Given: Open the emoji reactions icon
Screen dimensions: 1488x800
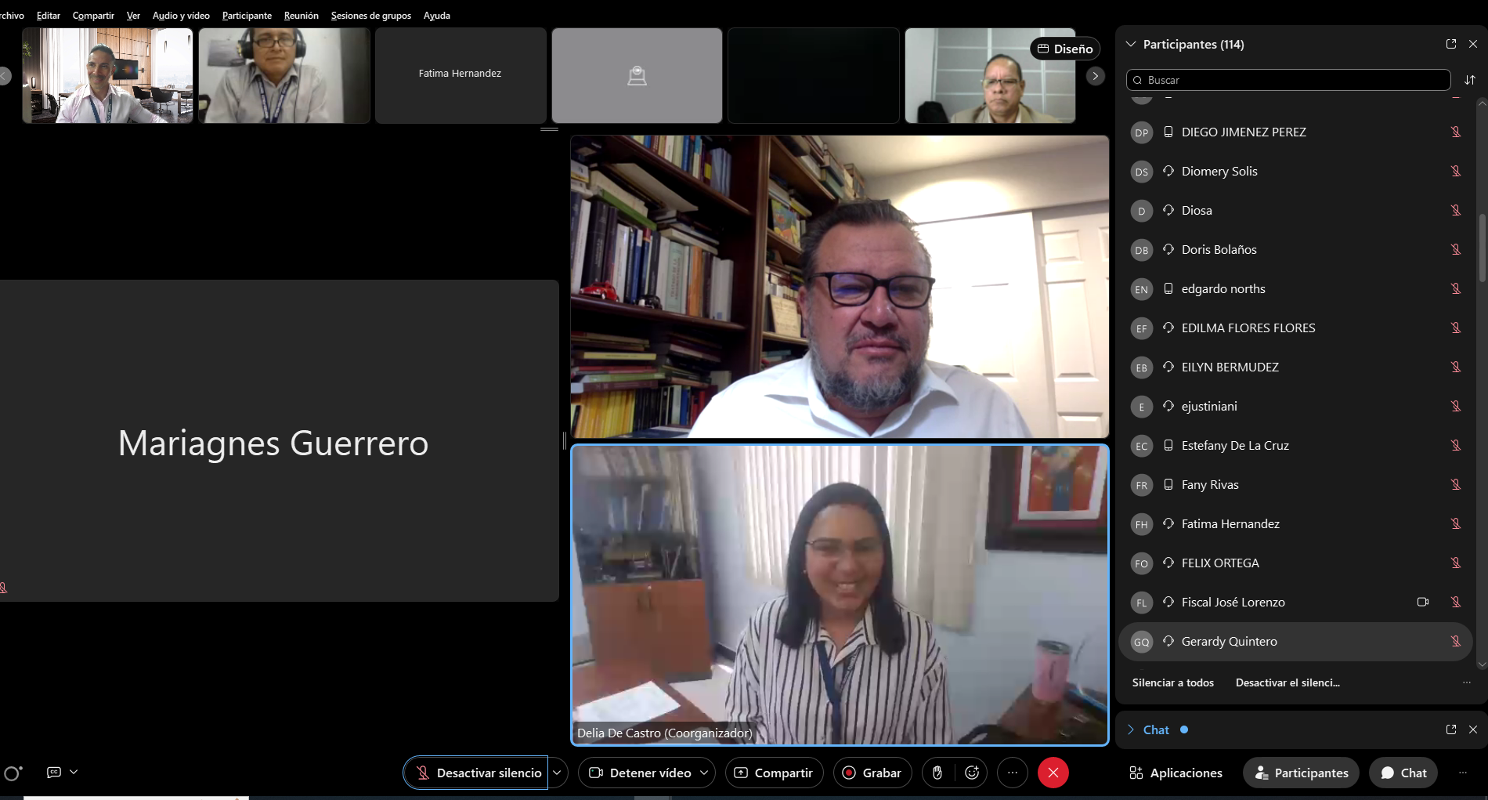Looking at the screenshot, I should [972, 773].
